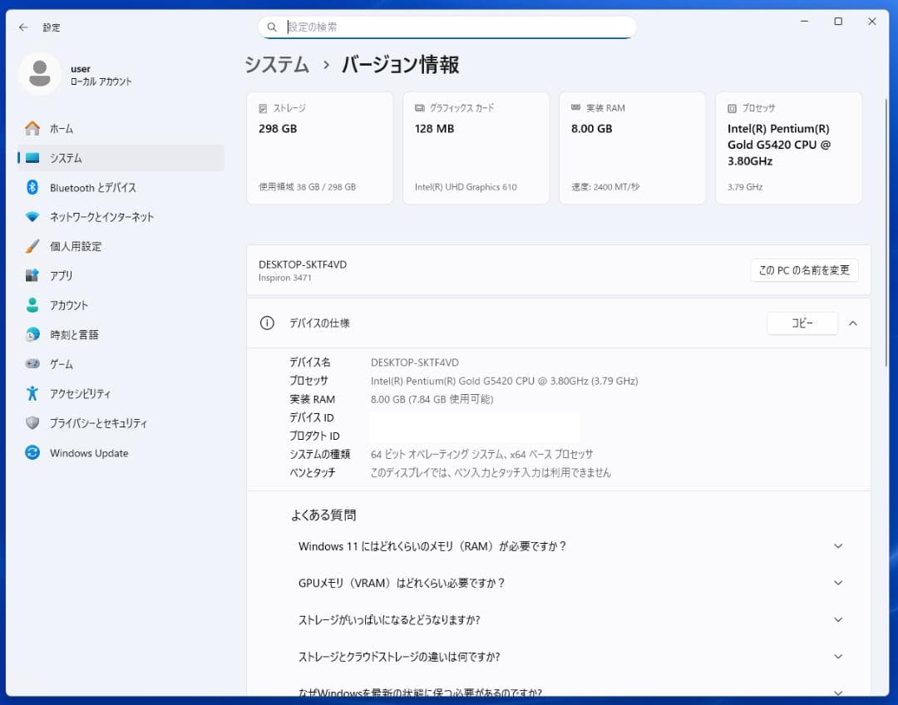The width and height of the screenshot is (898, 705).
Task: Click the ゲーム controller icon
Action: pyautogui.click(x=32, y=363)
